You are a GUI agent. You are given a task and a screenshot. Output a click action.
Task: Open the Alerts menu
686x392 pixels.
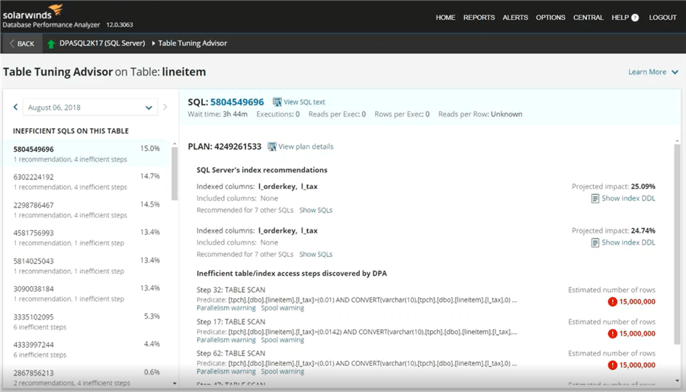515,18
